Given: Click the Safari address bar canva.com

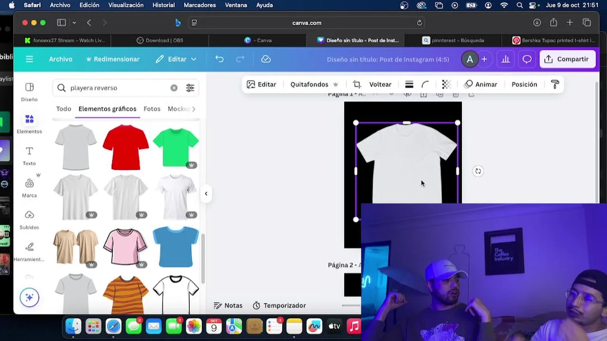Looking at the screenshot, I should tap(307, 23).
